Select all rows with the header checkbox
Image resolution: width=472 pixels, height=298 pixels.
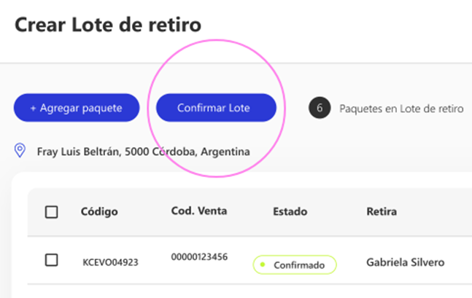(x=52, y=212)
